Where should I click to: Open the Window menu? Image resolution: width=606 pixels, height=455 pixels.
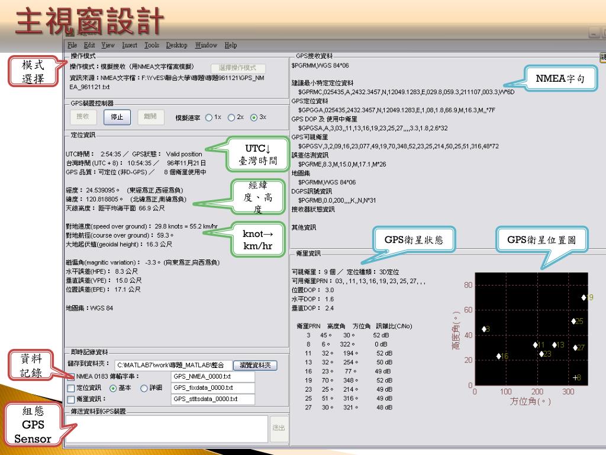point(206,45)
